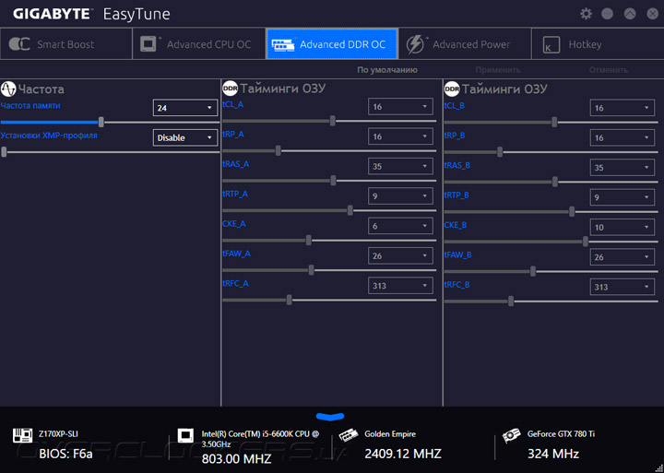Open the CKE_A dropdown
This screenshot has width=664, height=473.
400,226
